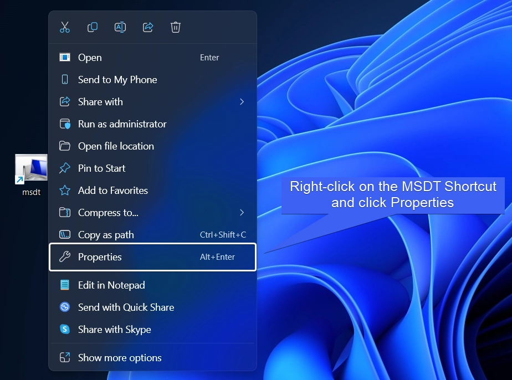
Task: Choose Open from the context menu
Action: 152,58
